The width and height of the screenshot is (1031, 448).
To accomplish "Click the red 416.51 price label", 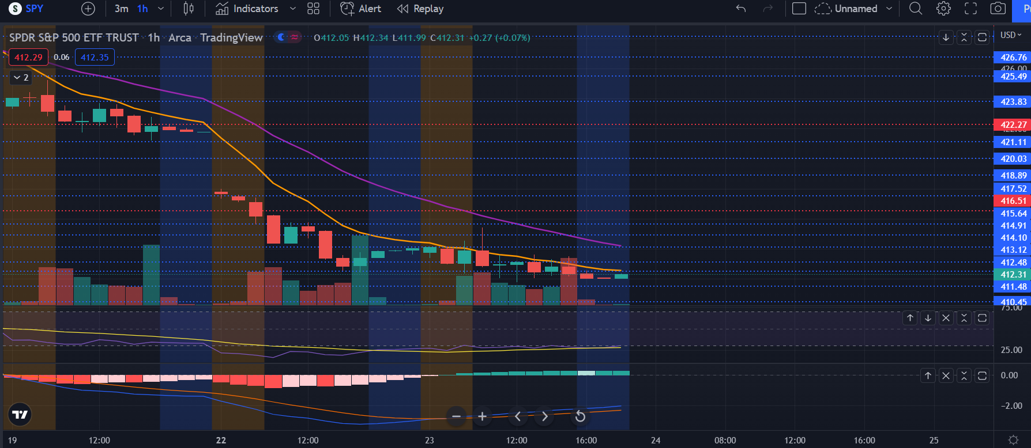I will tap(1013, 201).
